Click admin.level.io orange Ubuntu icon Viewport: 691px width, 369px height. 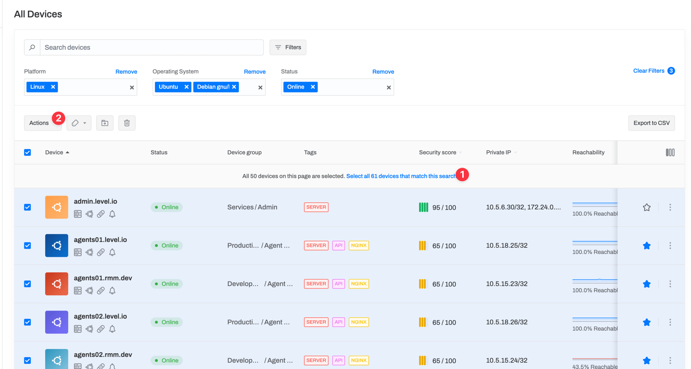[57, 207]
